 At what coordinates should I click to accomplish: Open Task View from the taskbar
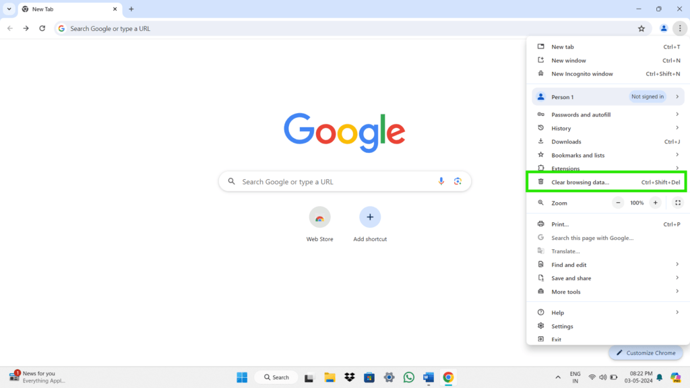coord(309,377)
